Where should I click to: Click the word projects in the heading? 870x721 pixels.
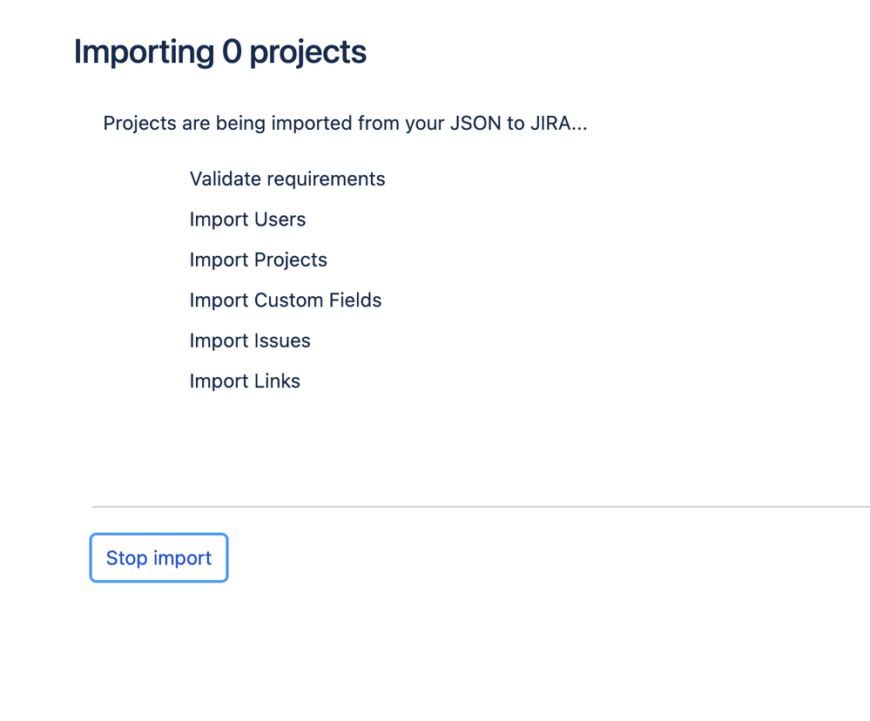click(x=308, y=54)
